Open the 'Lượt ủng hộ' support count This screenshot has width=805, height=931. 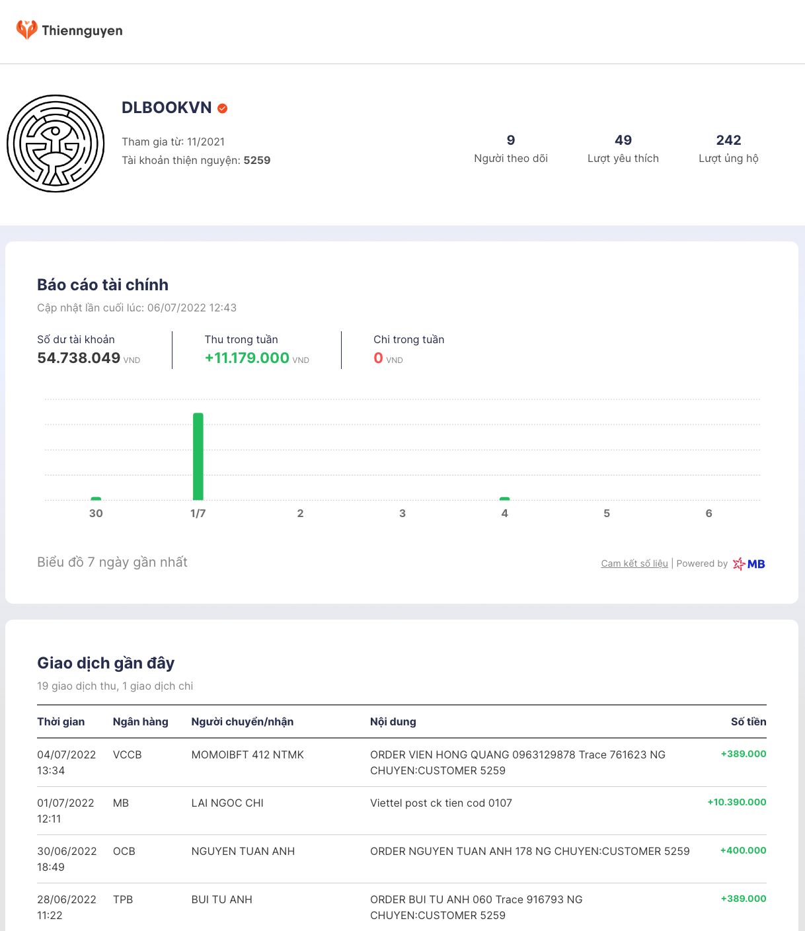click(728, 149)
